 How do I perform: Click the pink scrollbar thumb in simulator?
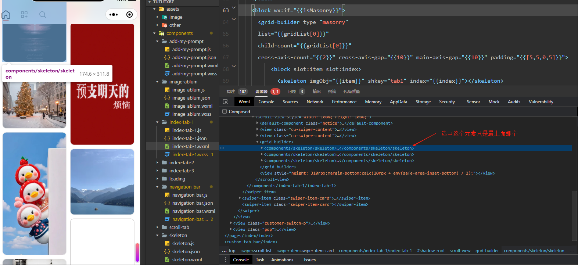coord(137,253)
